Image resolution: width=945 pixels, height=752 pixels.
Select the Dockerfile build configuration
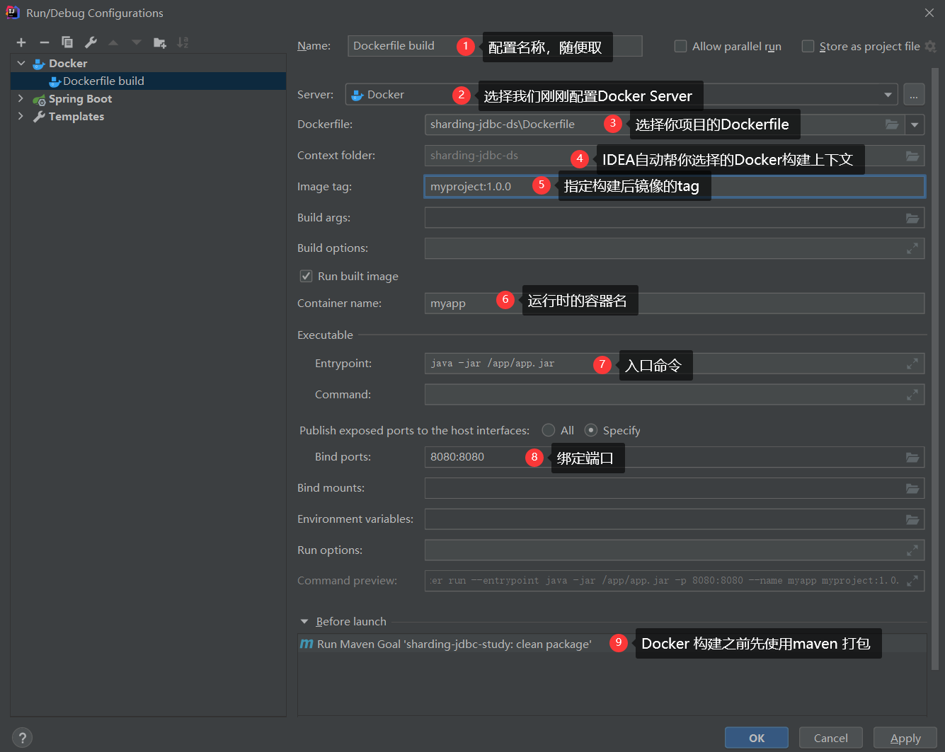[101, 81]
